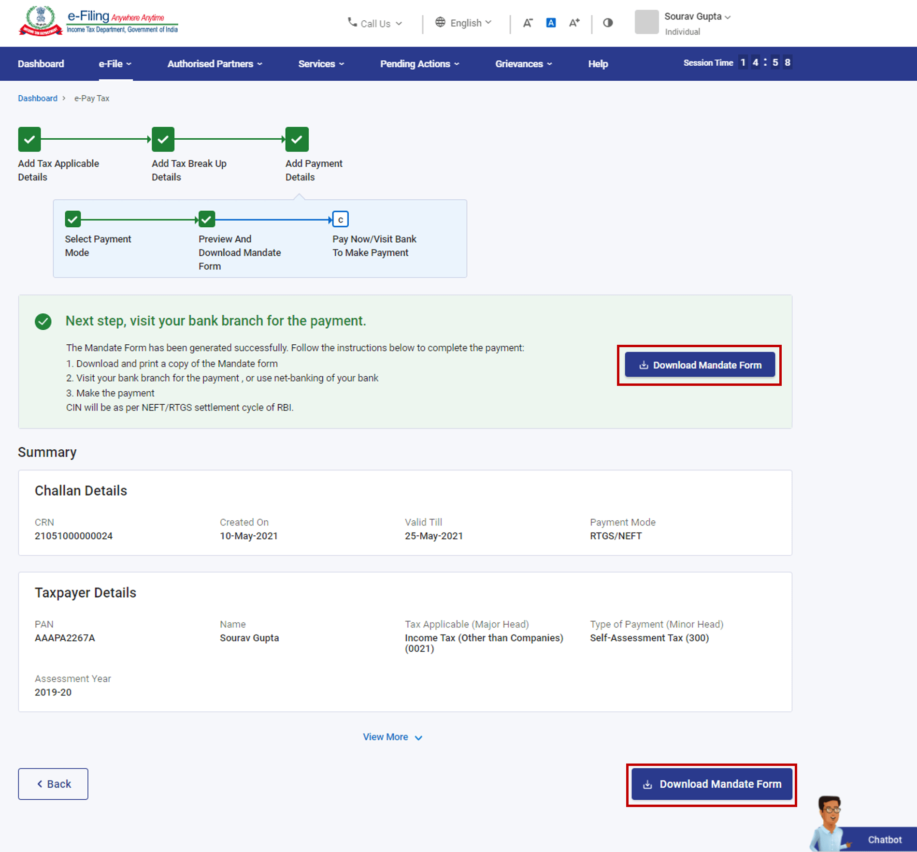Click the green success checkmark icon
Viewport: 917px width, 852px height.
point(43,321)
